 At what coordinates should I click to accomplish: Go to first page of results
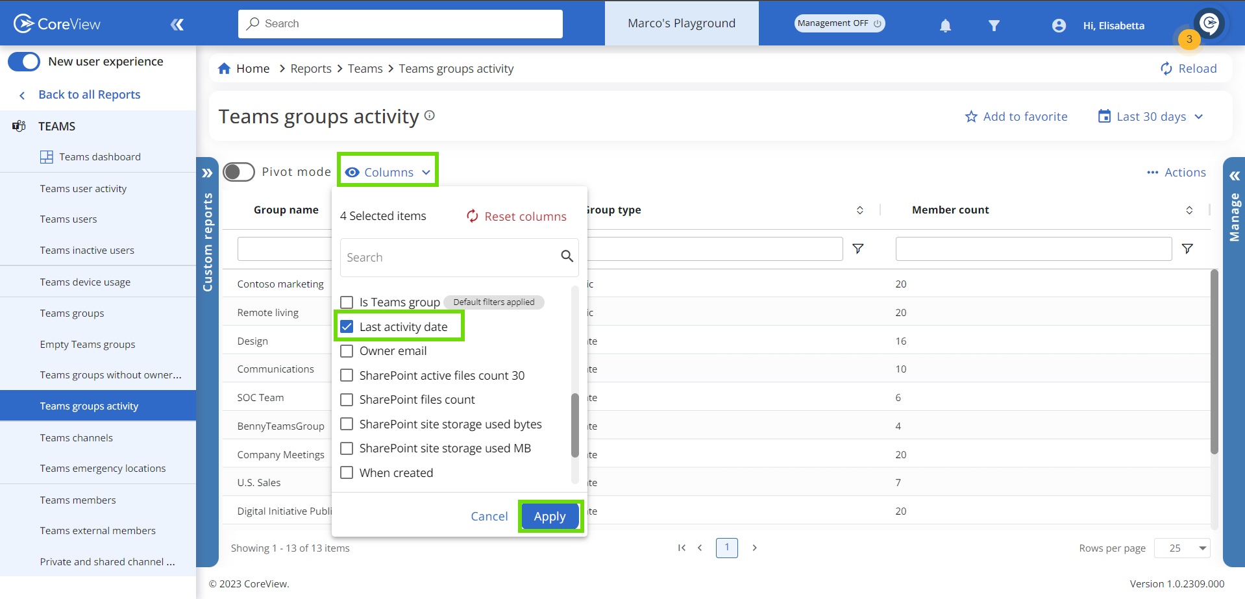coord(682,548)
